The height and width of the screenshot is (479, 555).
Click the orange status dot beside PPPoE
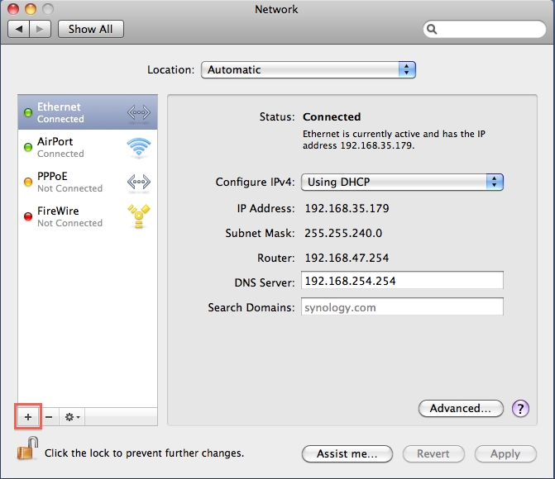click(28, 182)
